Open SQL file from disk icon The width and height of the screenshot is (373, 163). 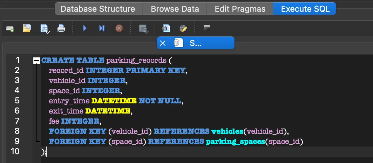tap(27, 29)
